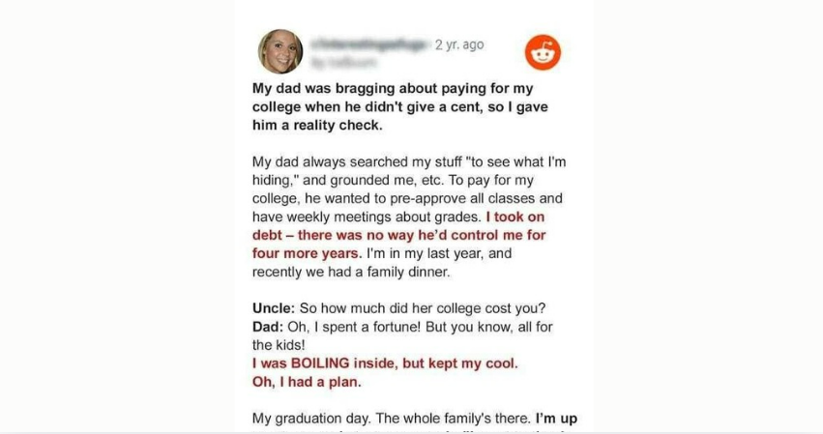Click the "Dad:" dialogue label

pos(268,326)
